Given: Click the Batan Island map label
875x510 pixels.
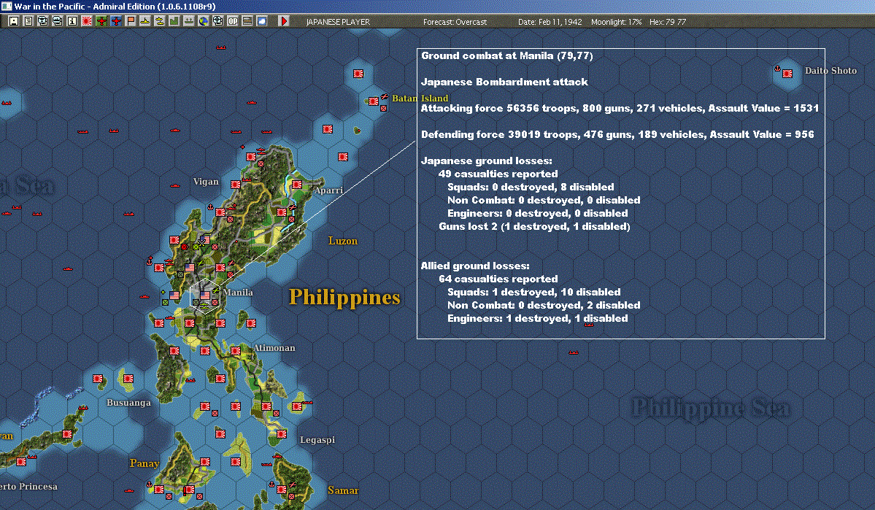Looking at the screenshot, I should [420, 98].
